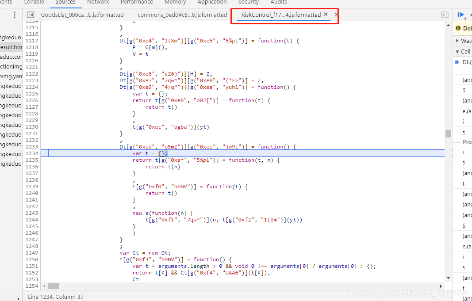The width and height of the screenshot is (472, 301).
Task: Select the ctionimg entry in navigator
Action: point(11,66)
